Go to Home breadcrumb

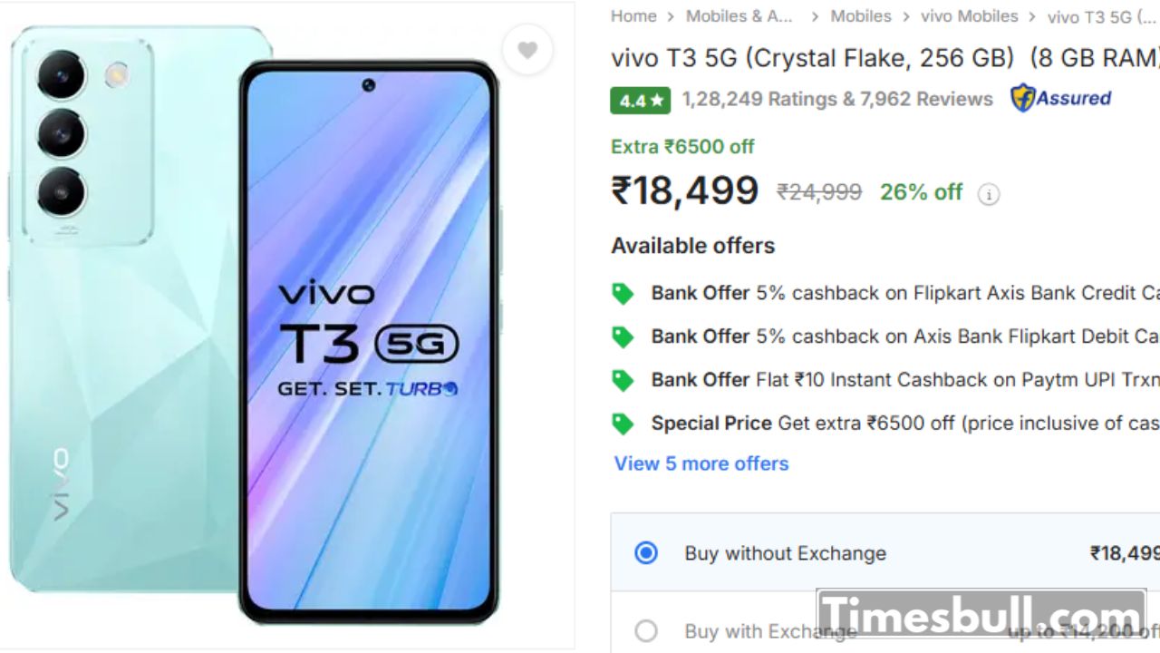[x=633, y=16]
